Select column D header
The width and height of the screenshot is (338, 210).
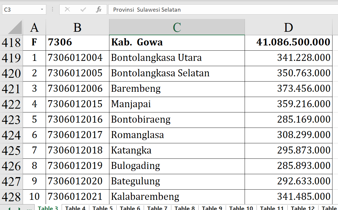click(x=288, y=27)
